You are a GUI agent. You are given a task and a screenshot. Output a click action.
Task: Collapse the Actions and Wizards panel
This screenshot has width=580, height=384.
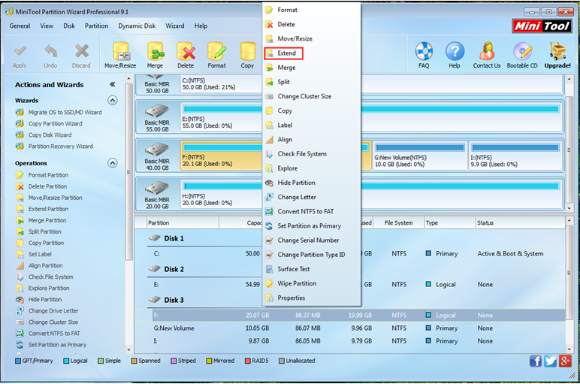point(113,84)
